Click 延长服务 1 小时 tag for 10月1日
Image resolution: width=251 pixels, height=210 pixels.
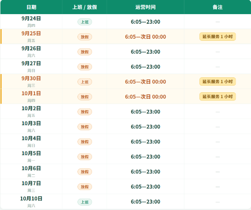pyautogui.click(x=218, y=96)
